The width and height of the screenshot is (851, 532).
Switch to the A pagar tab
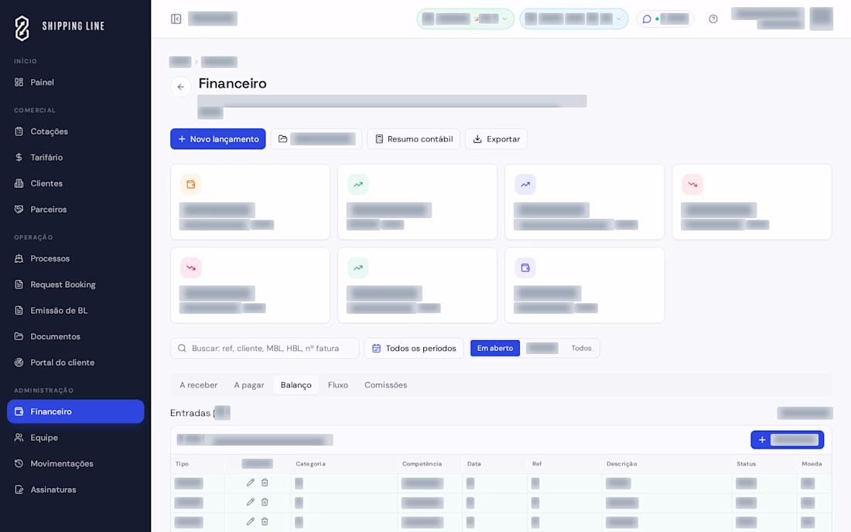[x=249, y=385]
